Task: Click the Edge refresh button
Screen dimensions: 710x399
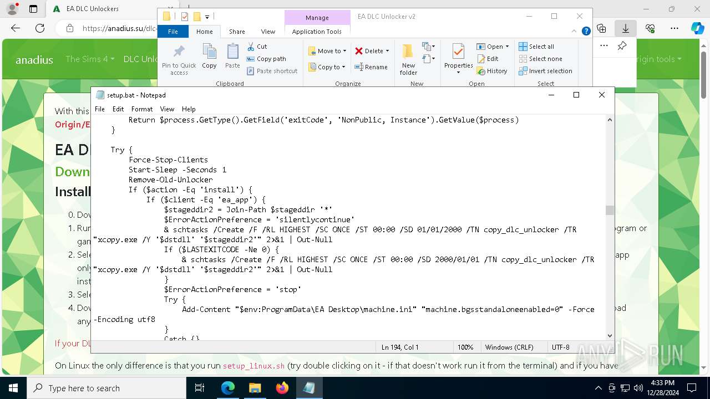Action: coord(40,28)
